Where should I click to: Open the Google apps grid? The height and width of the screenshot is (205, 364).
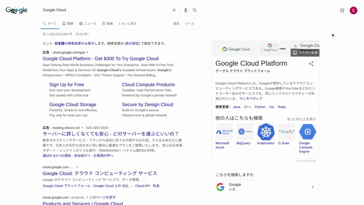(x=342, y=10)
